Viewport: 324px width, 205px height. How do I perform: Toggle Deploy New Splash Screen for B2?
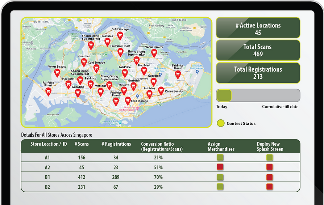tap(269, 187)
